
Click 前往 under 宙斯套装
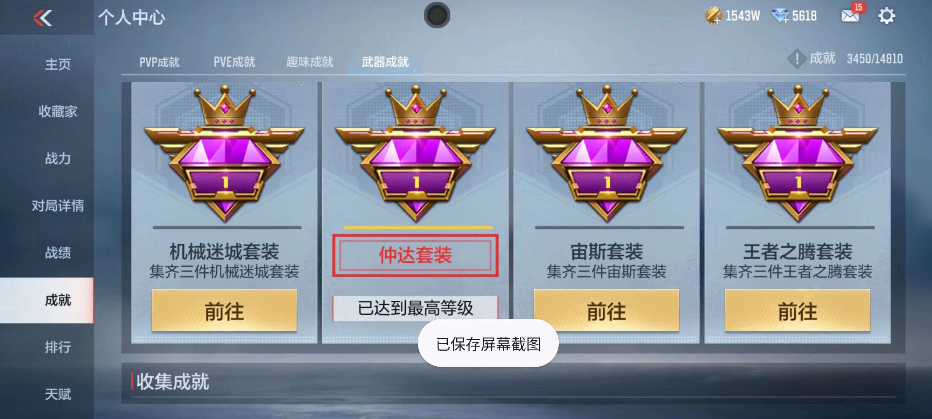607,311
